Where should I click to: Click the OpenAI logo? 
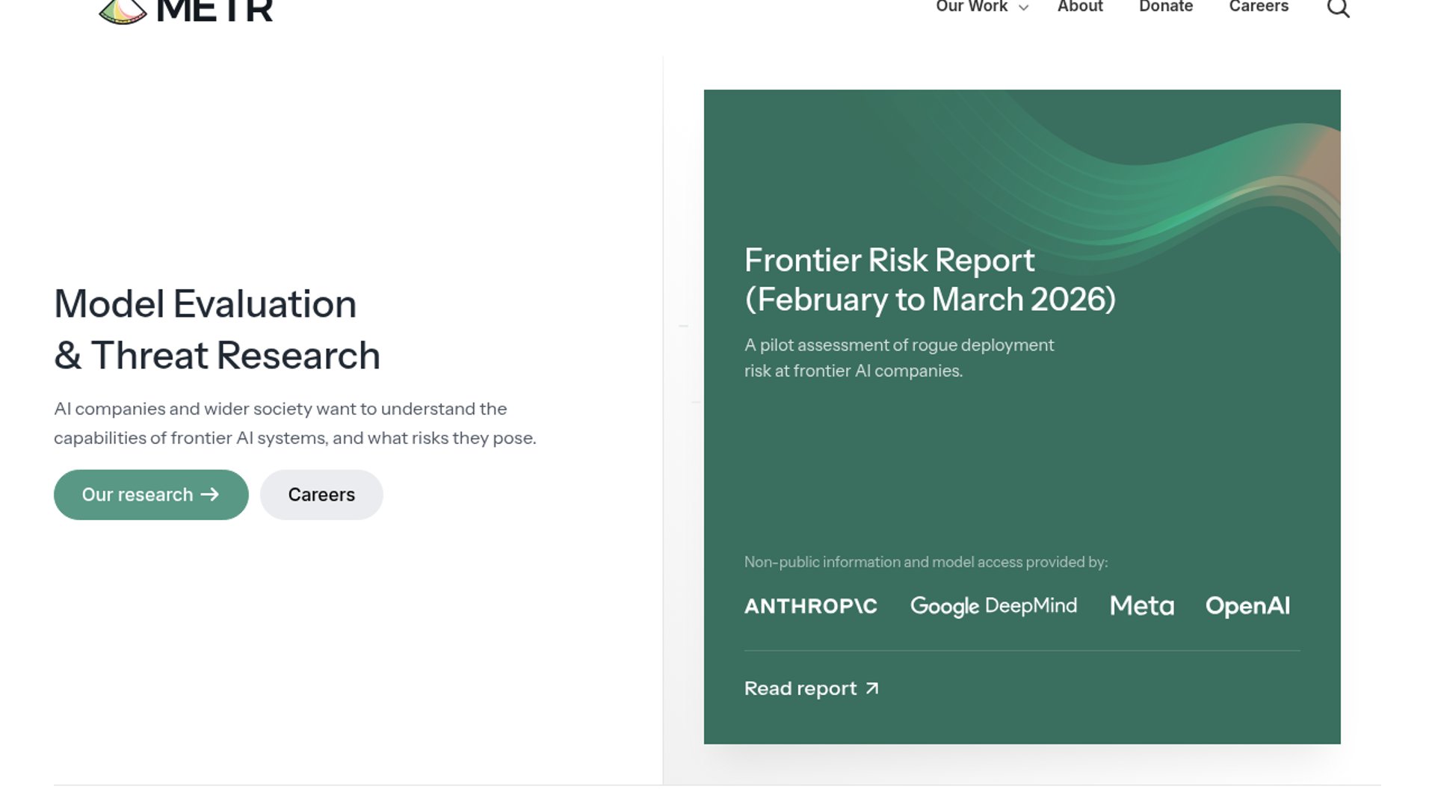point(1247,606)
